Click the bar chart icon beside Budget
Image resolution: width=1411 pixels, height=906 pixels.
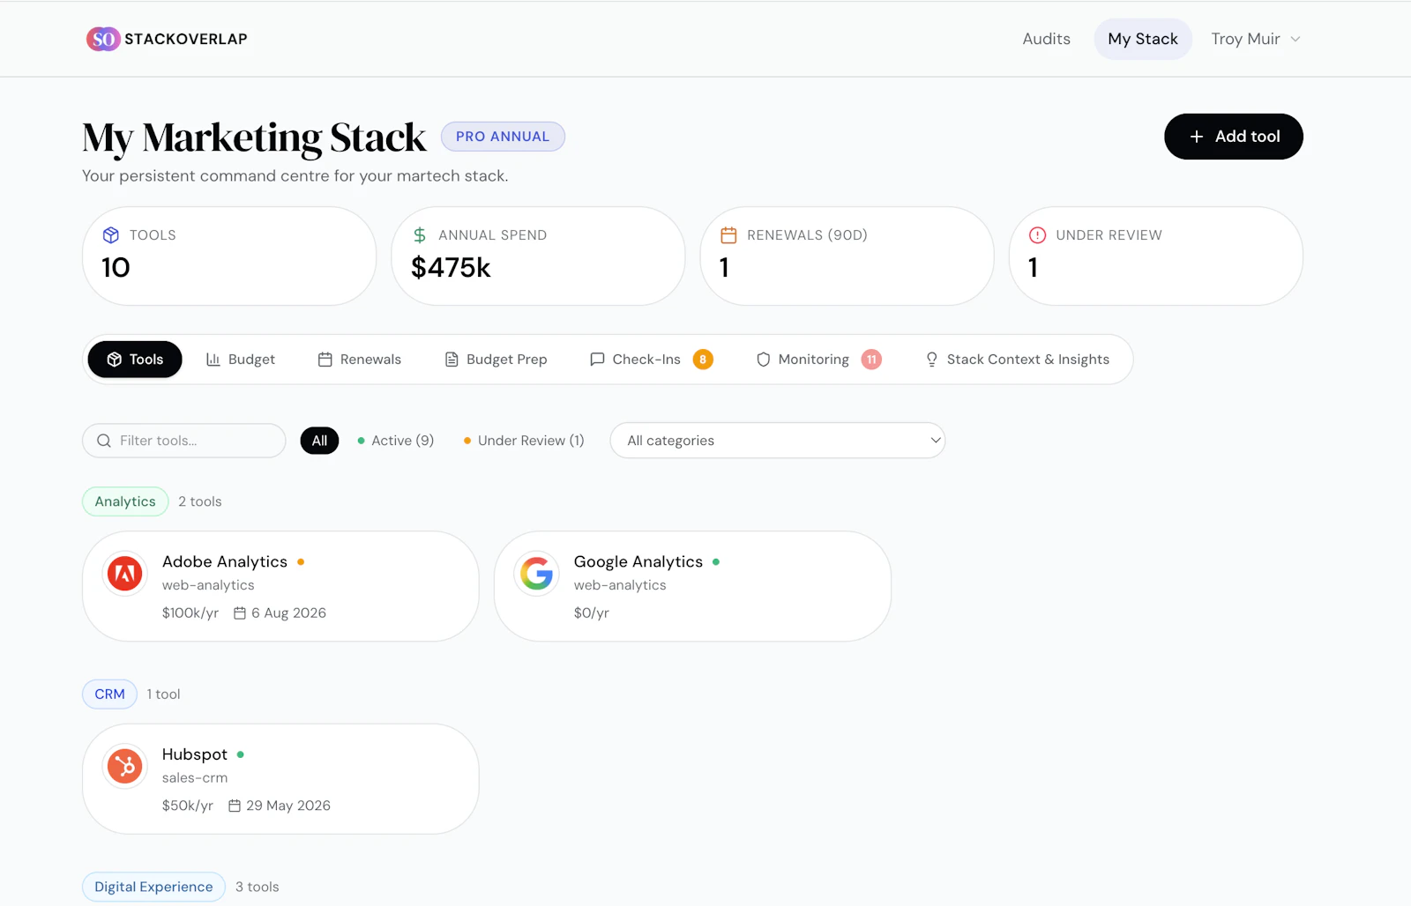tap(213, 360)
